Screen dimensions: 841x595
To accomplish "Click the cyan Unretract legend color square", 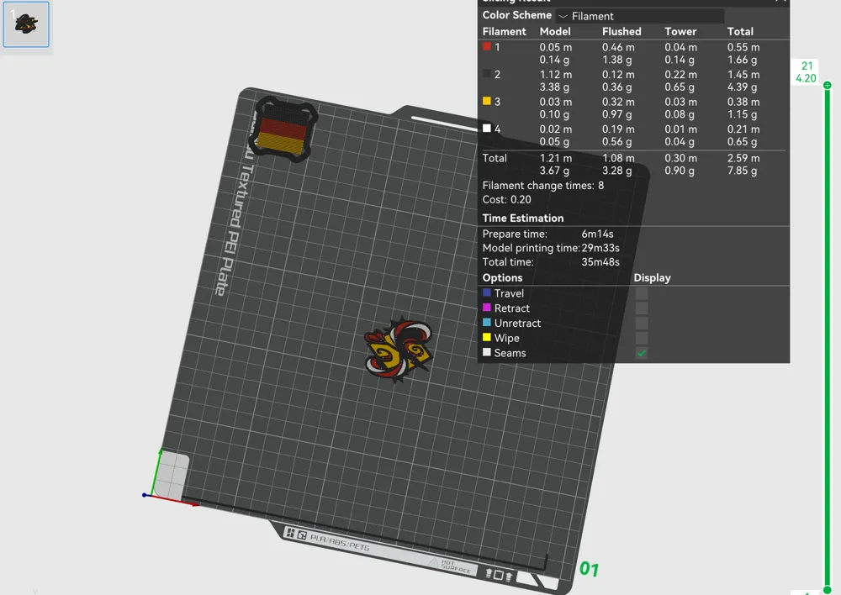I will coord(487,323).
